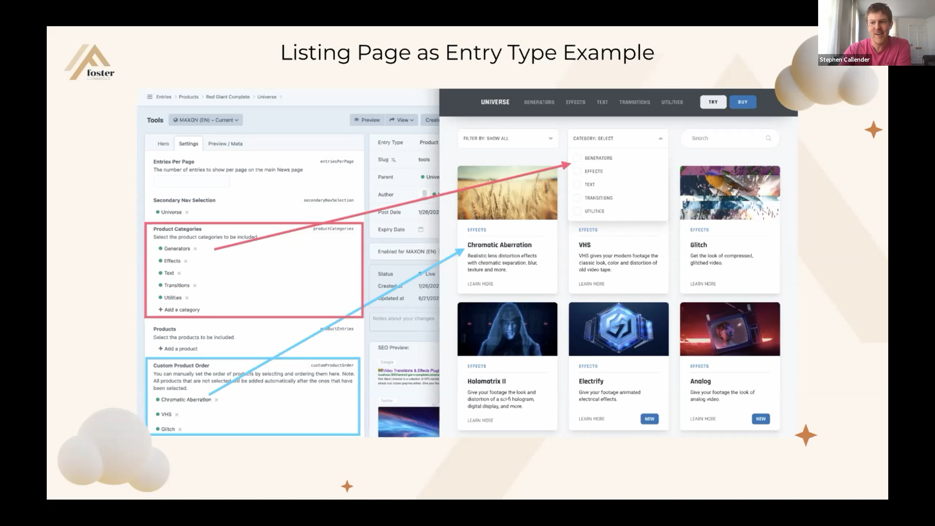Check the Transitions category checkbox
Image resolution: width=935 pixels, height=526 pixels.
point(577,198)
